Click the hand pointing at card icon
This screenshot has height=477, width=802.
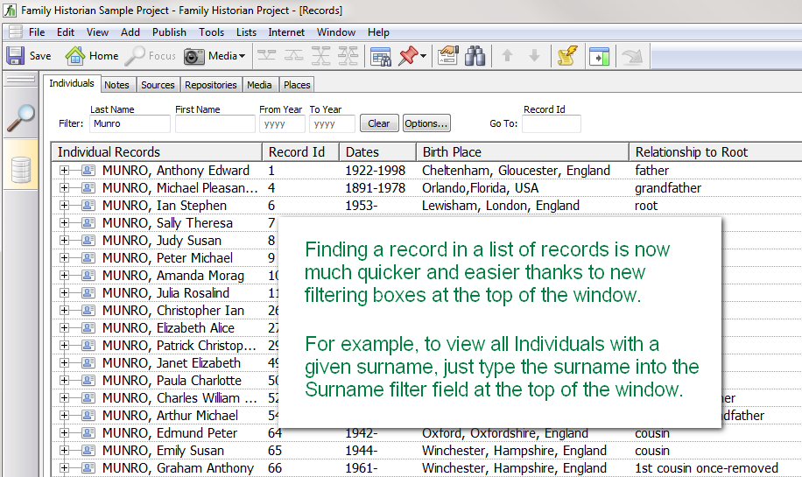click(x=447, y=56)
